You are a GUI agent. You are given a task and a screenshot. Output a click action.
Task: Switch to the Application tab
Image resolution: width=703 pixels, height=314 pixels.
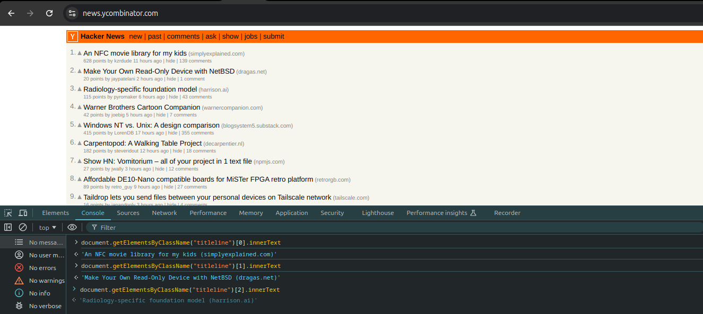pyautogui.click(x=292, y=213)
